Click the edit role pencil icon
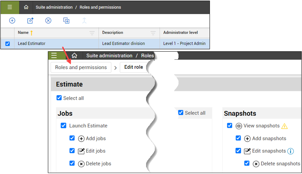The image size is (302, 174). tap(30, 20)
